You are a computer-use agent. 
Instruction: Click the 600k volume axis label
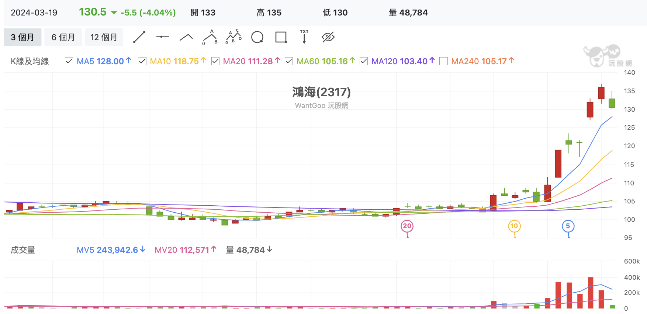click(632, 261)
